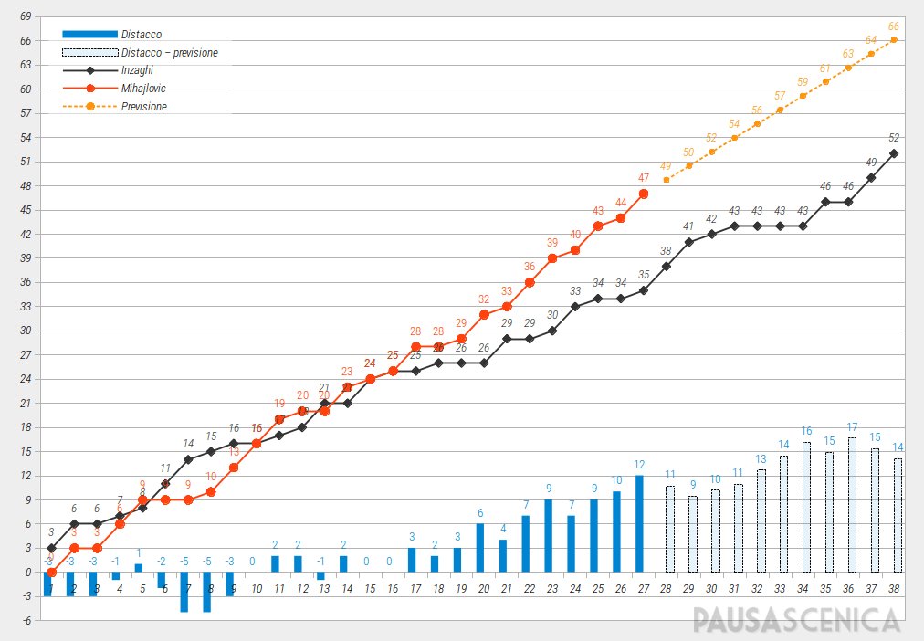The height and width of the screenshot is (641, 924).
Task: Click the orange forecast point labeled 57
Action: click(x=781, y=110)
